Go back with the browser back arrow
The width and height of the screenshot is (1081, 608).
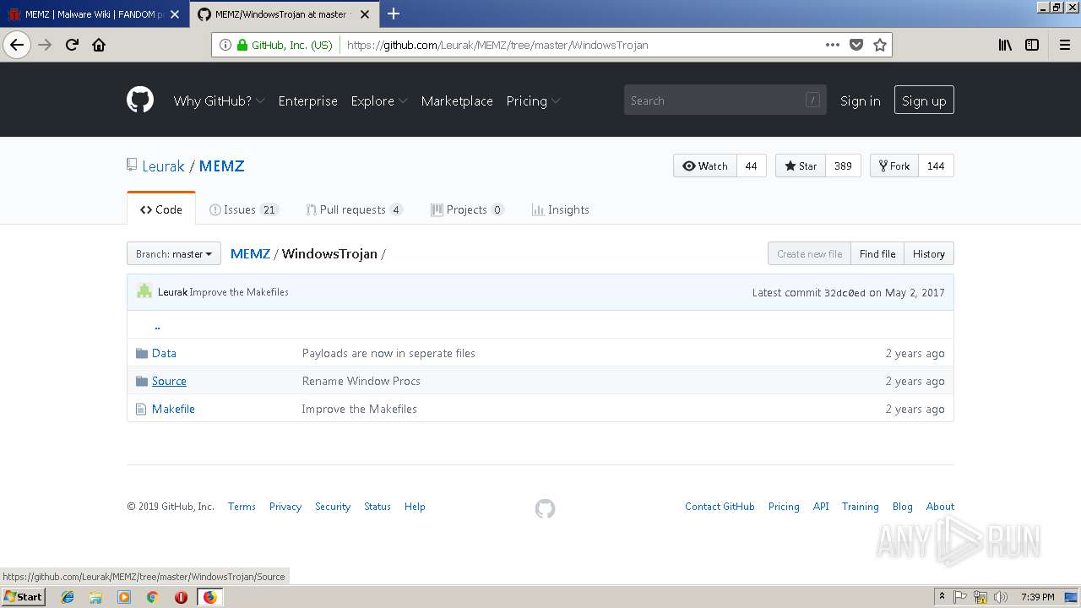17,45
